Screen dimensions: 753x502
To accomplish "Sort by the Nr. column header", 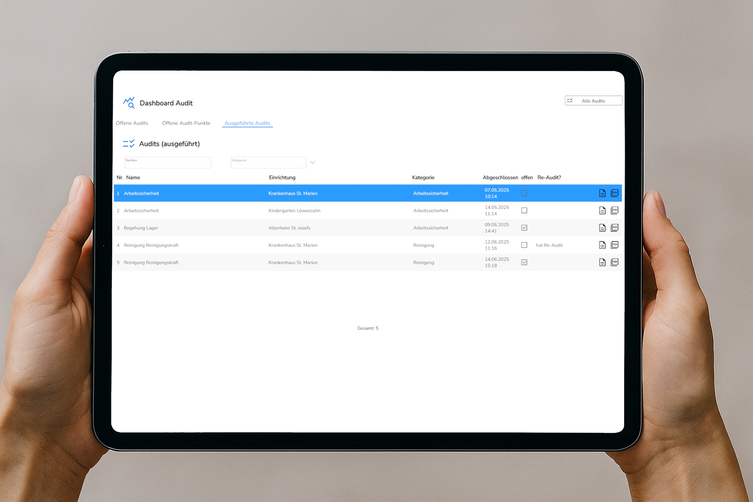I will pyautogui.click(x=120, y=177).
